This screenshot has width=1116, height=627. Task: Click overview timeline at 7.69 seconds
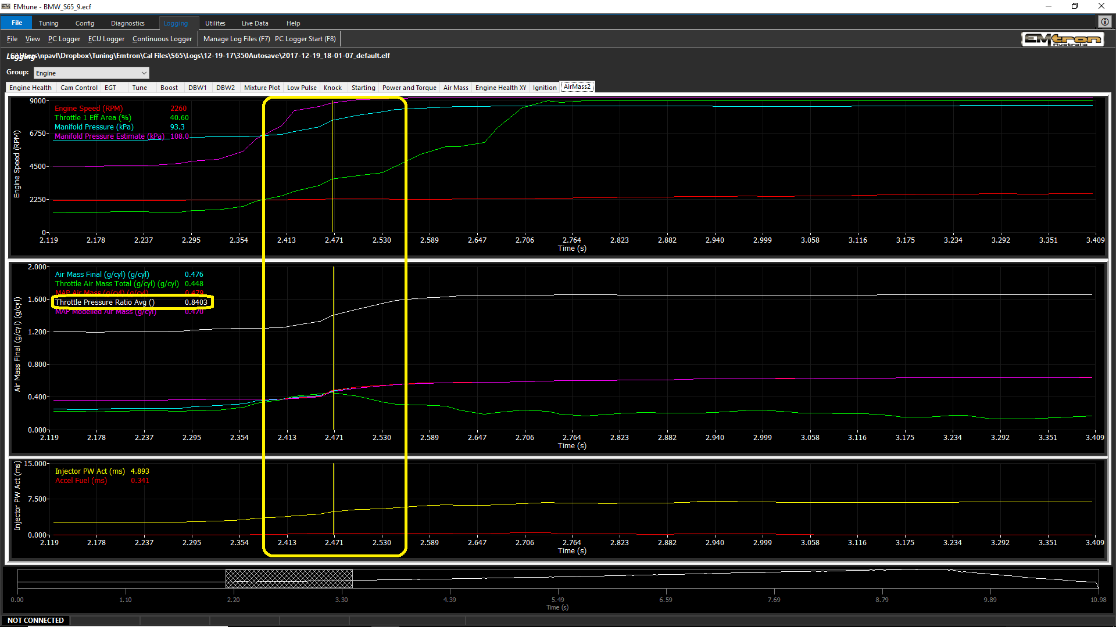pyautogui.click(x=774, y=579)
